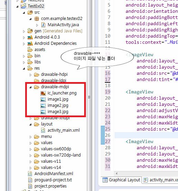
Task: Click the layout folder icon
Action: 37,124
